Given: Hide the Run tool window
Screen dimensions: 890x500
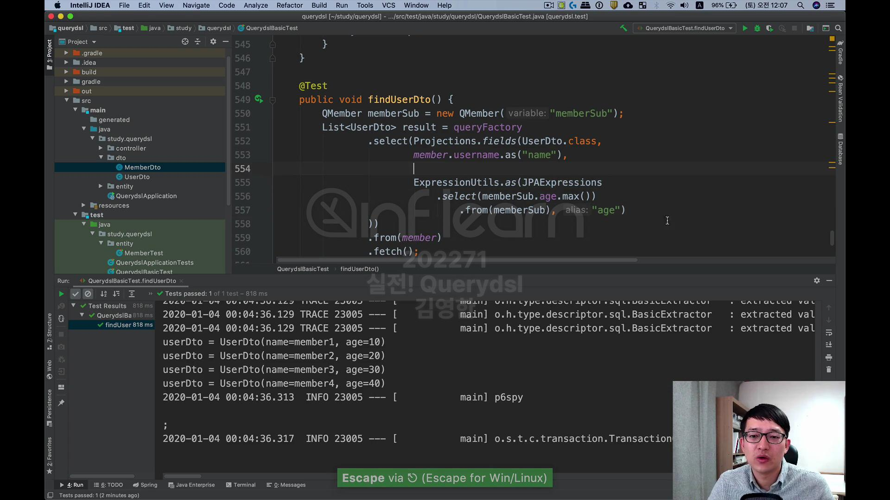Looking at the screenshot, I should click(x=829, y=281).
